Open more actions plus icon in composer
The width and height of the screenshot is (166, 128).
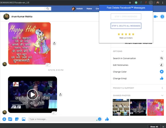(x=4, y=119)
